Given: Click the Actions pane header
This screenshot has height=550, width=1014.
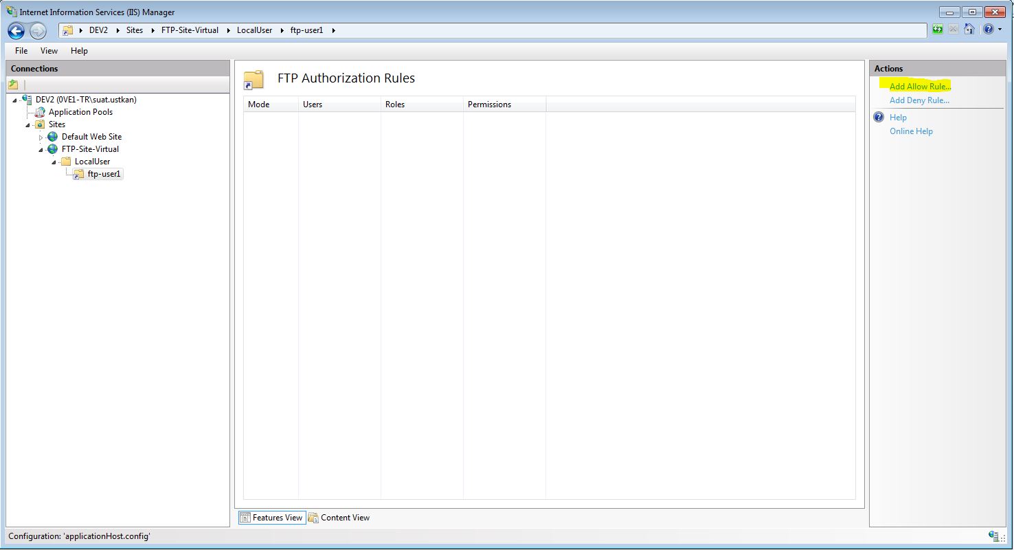Looking at the screenshot, I should pyautogui.click(x=937, y=68).
